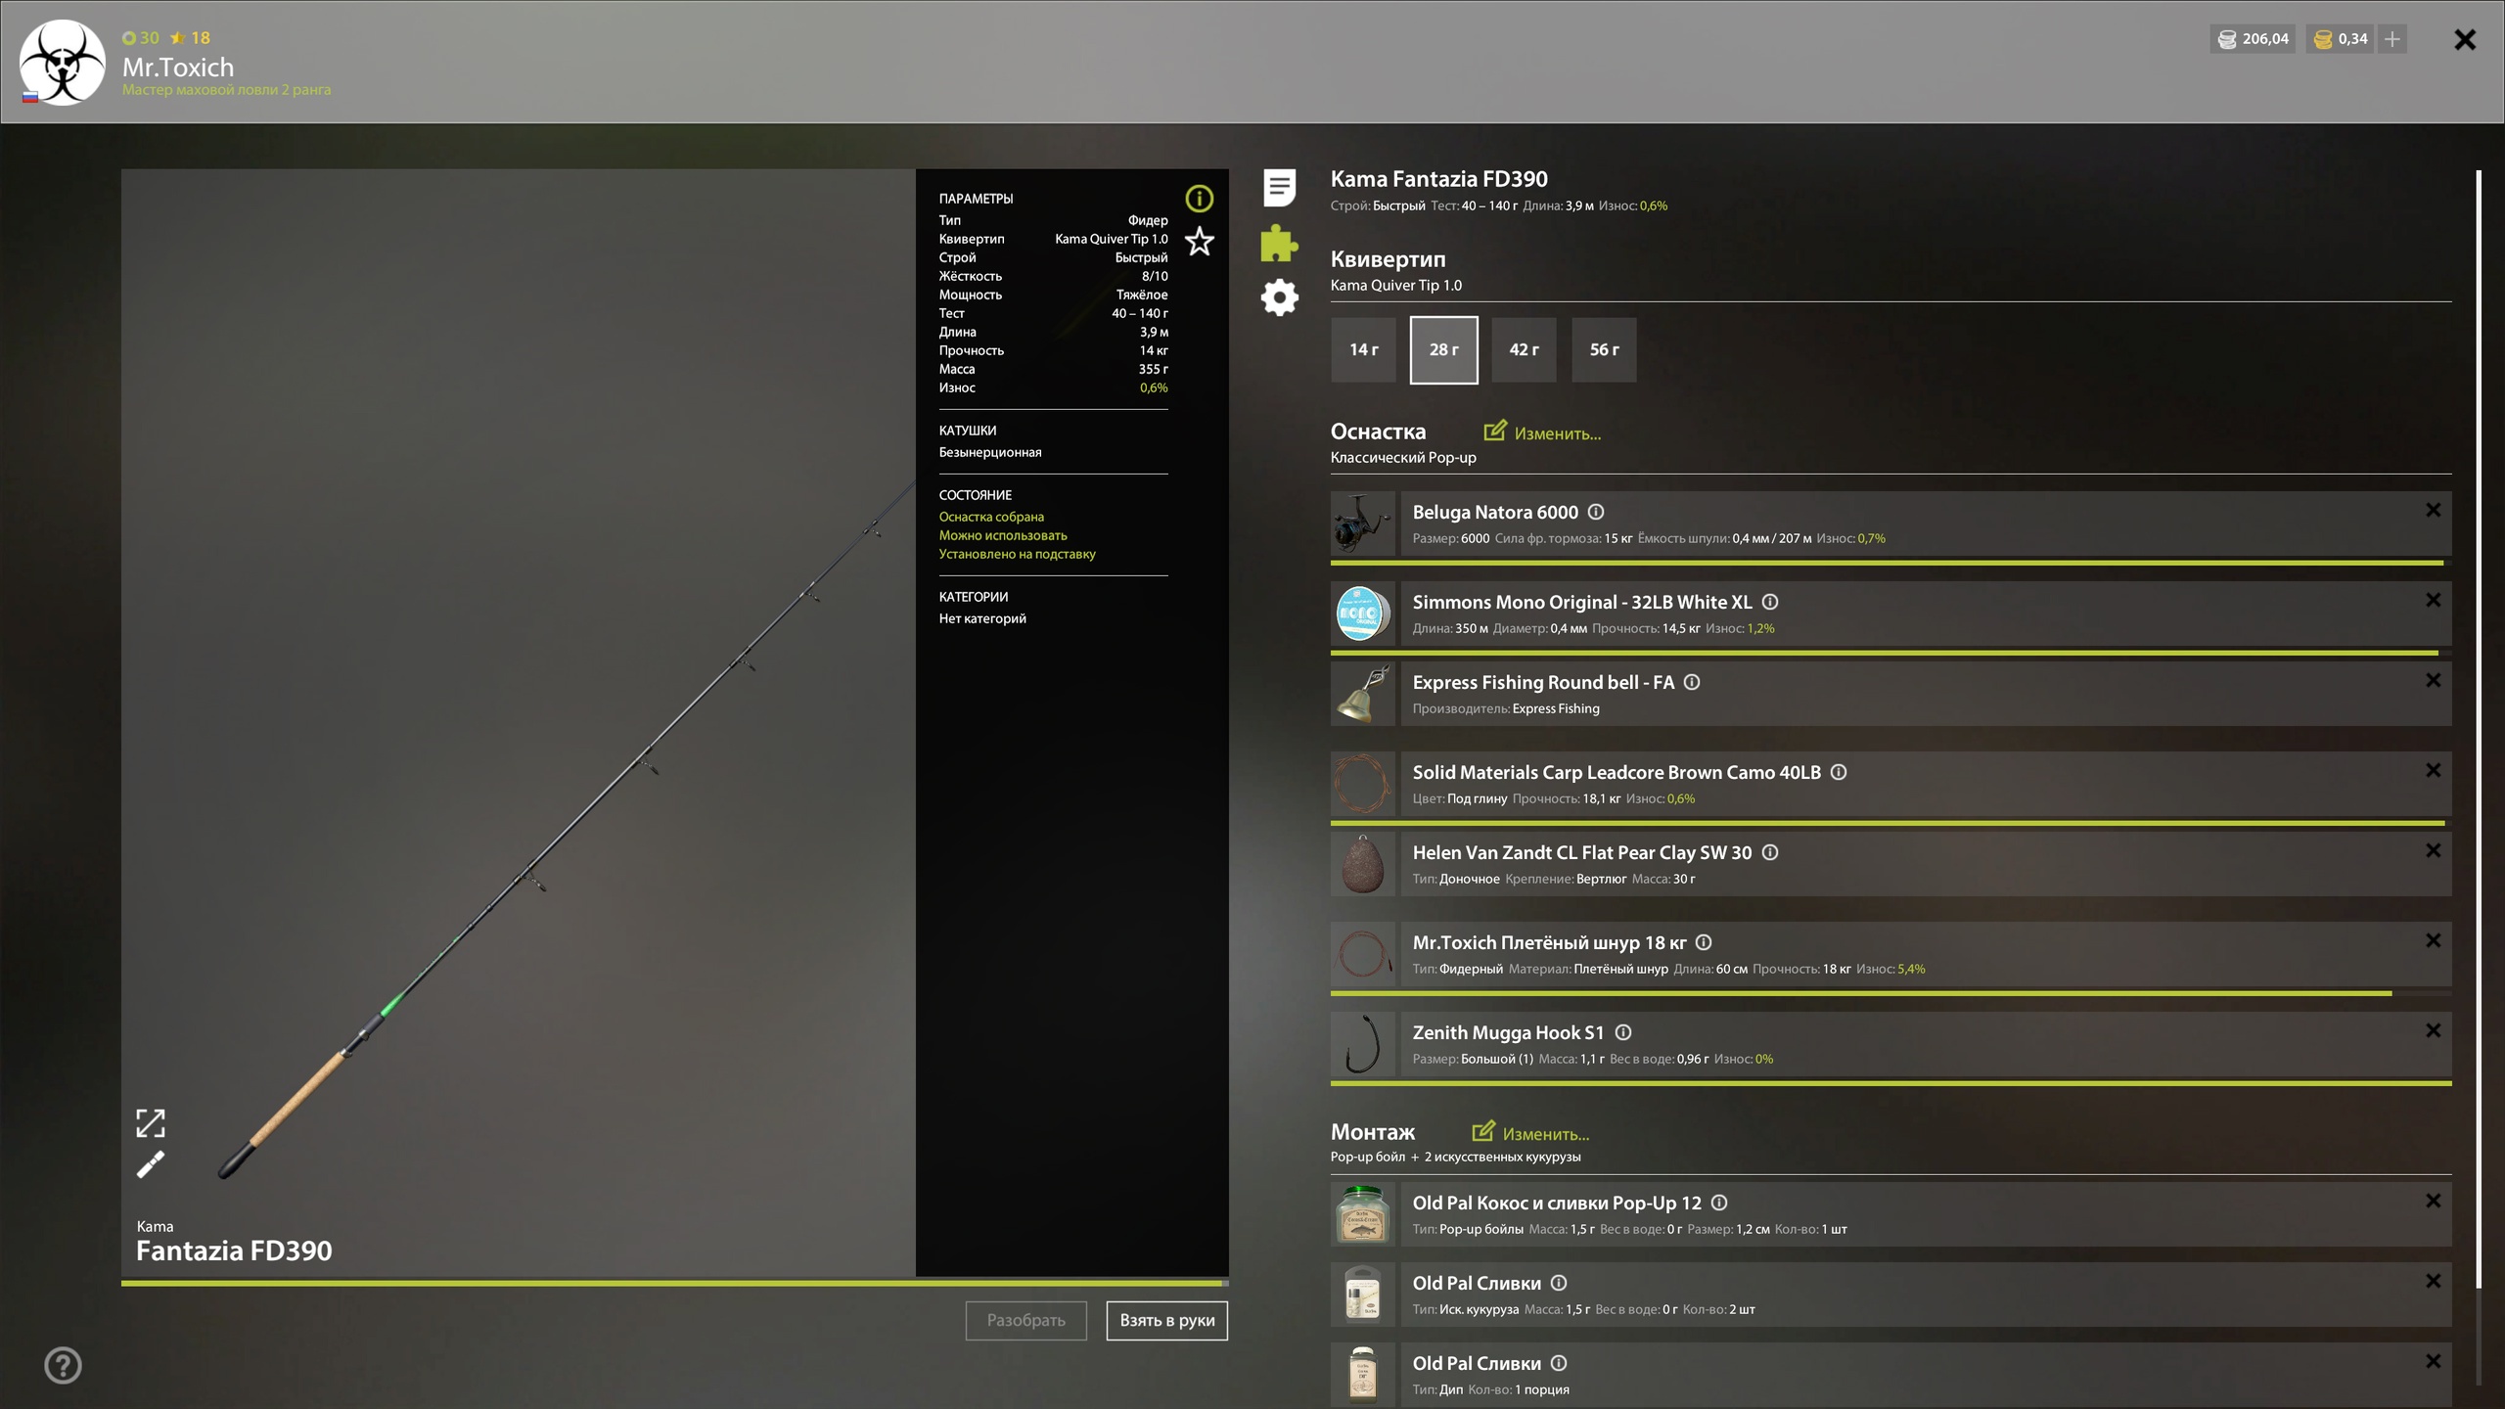The image size is (2505, 1409).
Task: Open Carp Leadcore thumbnail
Action: [x=1363, y=785]
